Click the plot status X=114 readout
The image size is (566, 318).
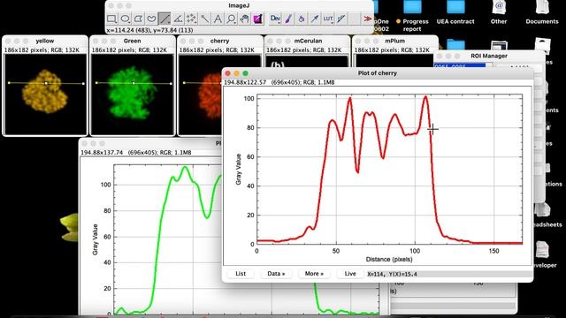pos(392,274)
